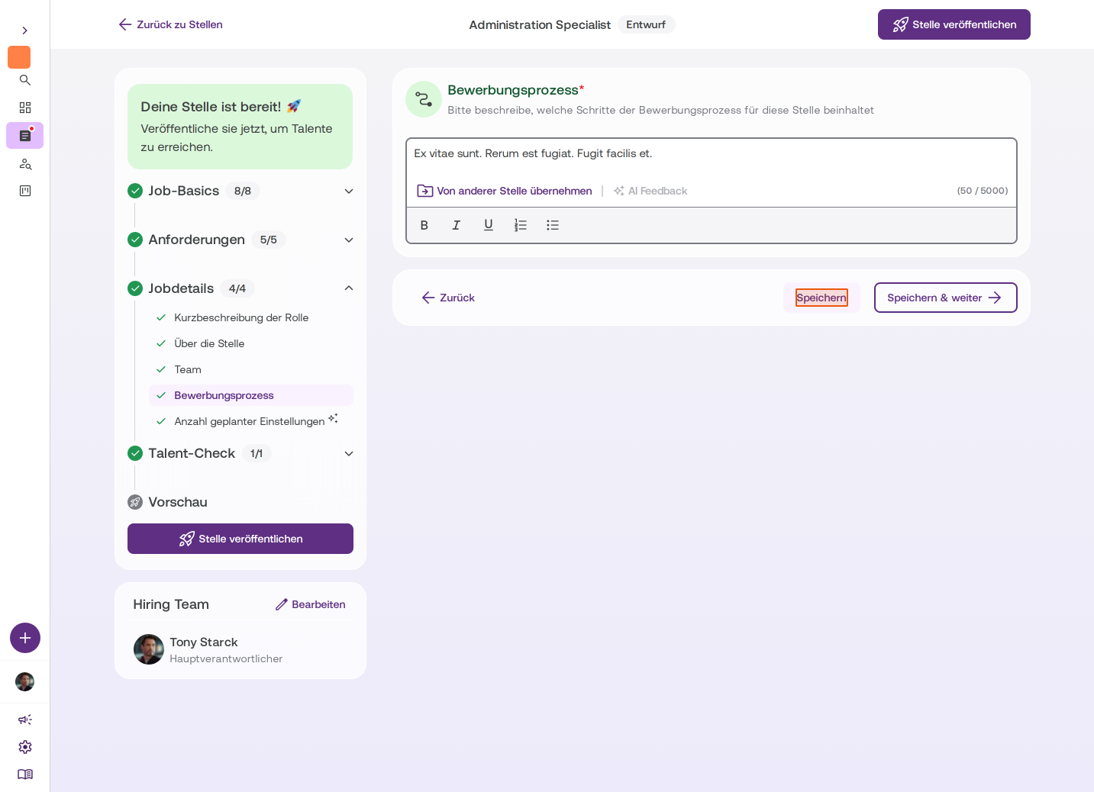1094x792 pixels.
Task: Click Von anderer Stelle übernehmen
Action: [505, 191]
